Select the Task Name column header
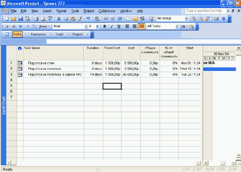241x172 pixels. 53,52
